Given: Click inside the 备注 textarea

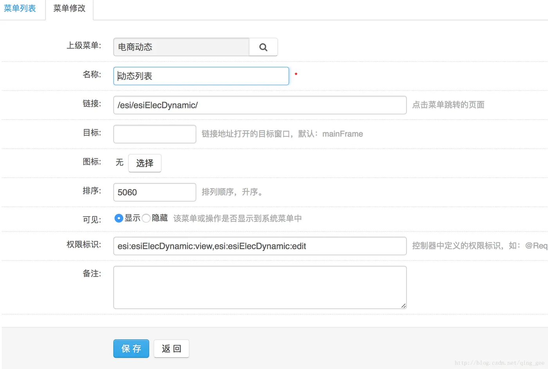Looking at the screenshot, I should (260, 287).
